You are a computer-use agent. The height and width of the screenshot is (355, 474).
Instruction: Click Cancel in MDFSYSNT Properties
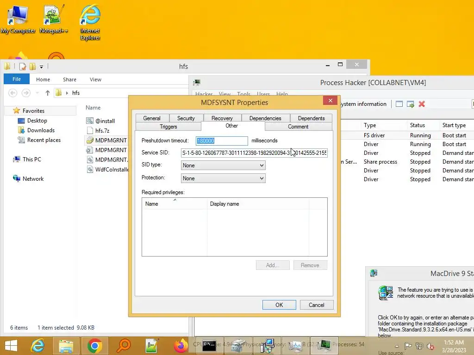(317, 305)
